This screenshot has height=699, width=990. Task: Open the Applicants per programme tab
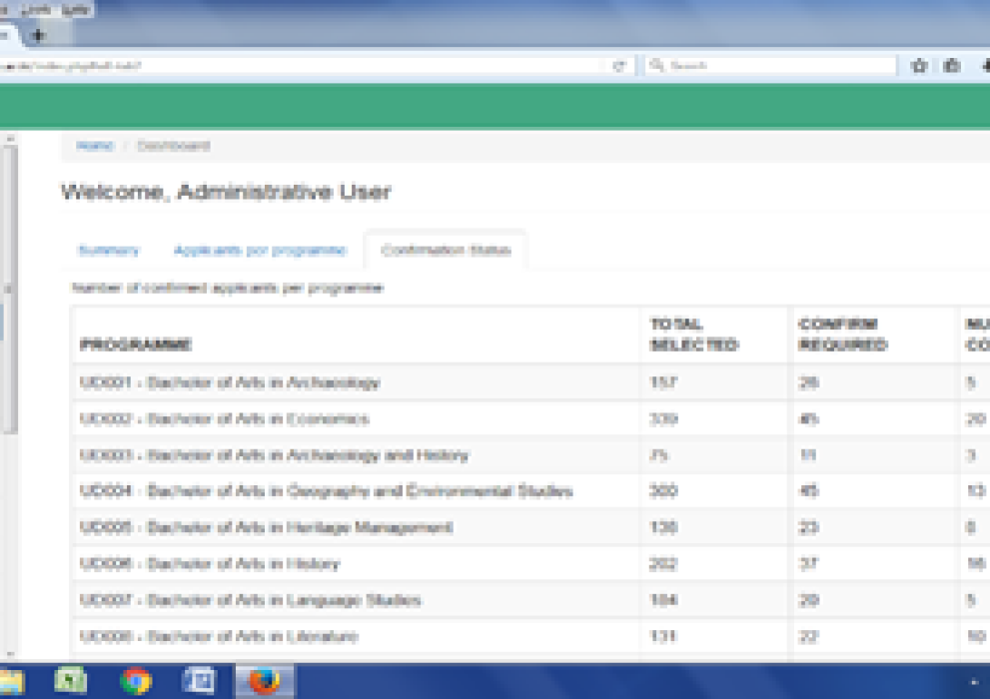(x=260, y=251)
